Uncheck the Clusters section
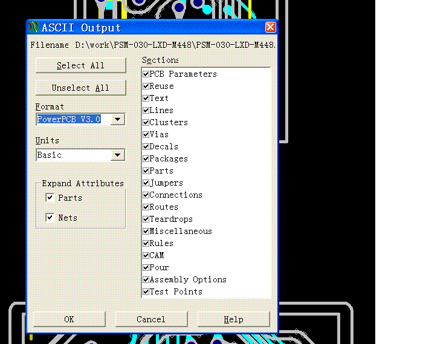This screenshot has width=423, height=344. [x=146, y=122]
